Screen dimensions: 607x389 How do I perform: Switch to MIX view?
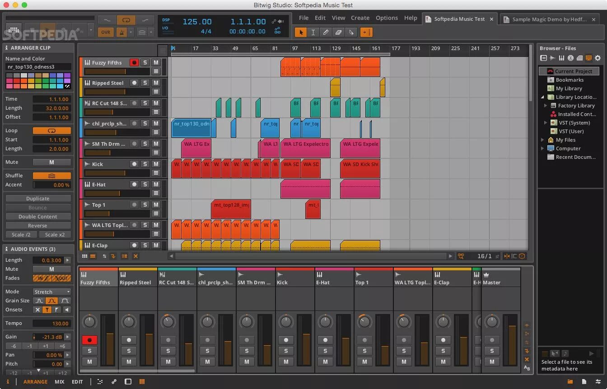click(x=59, y=382)
